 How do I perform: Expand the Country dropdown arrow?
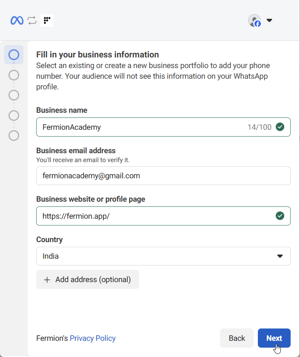pos(280,256)
